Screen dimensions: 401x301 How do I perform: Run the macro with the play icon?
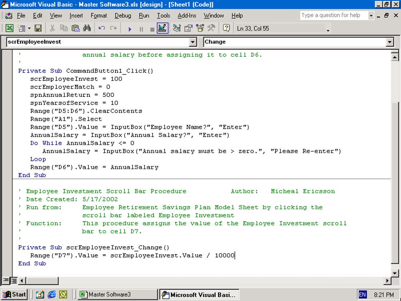click(x=130, y=29)
